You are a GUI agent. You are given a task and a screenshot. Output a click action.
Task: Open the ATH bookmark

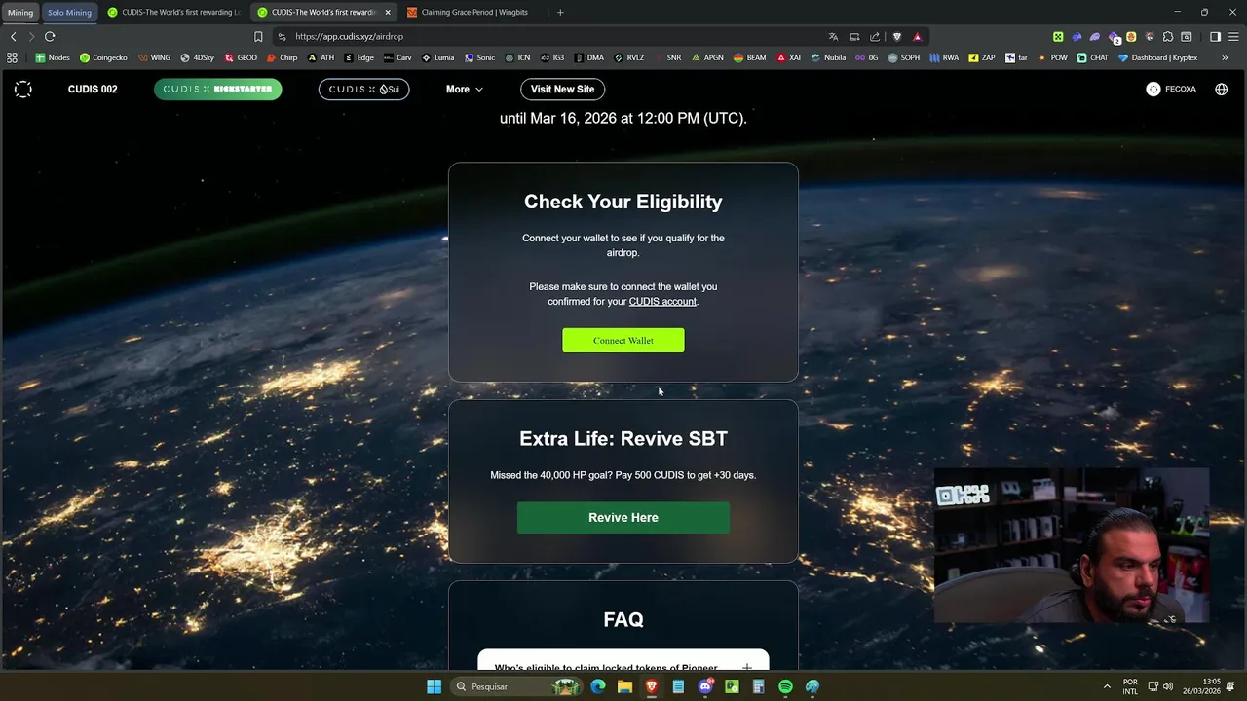coord(321,57)
